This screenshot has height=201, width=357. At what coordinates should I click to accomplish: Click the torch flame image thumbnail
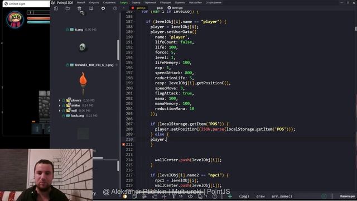83,83
